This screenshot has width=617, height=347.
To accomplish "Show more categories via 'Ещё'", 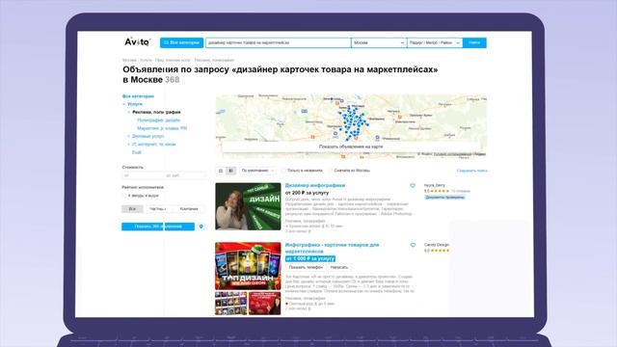I will pyautogui.click(x=136, y=152).
